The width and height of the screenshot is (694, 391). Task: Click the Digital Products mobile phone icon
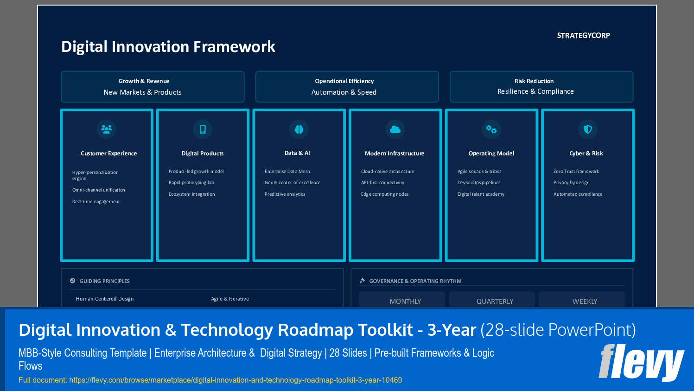pyautogui.click(x=203, y=129)
